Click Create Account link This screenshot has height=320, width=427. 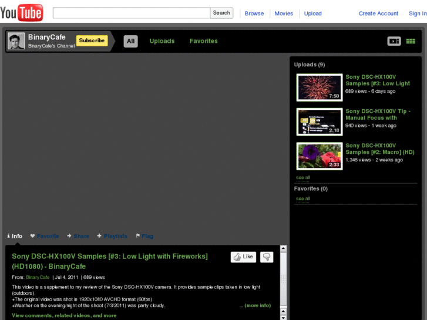point(378,14)
